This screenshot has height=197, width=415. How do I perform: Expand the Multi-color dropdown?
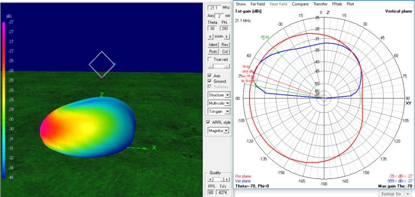(x=219, y=103)
